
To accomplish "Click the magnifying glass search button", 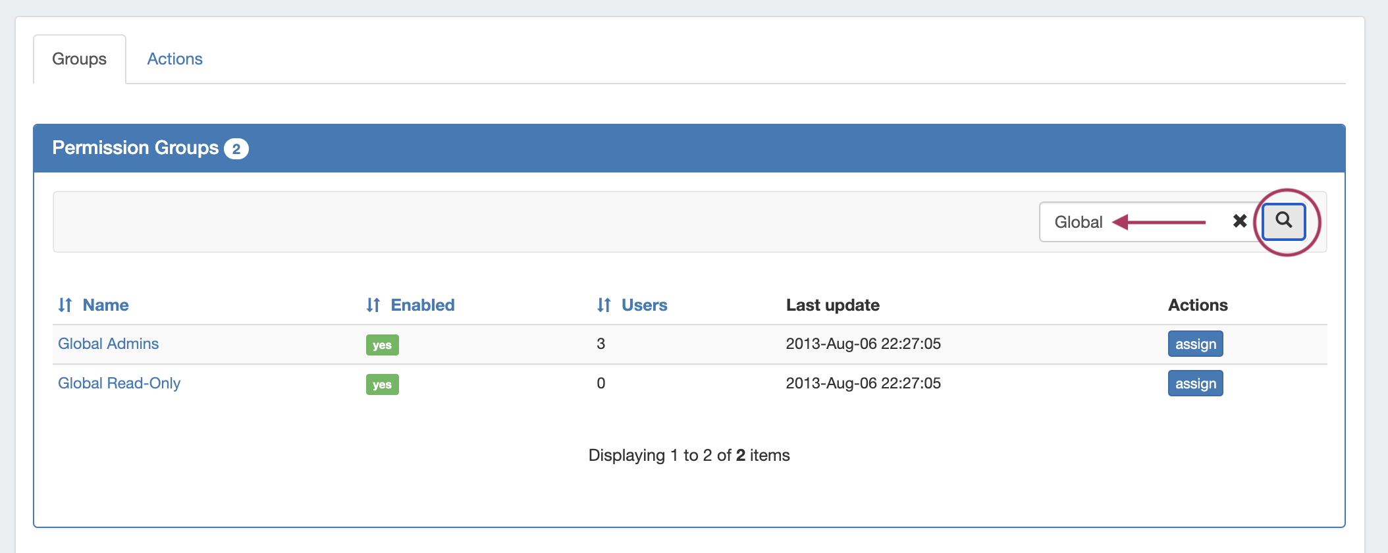I will coord(1283,221).
